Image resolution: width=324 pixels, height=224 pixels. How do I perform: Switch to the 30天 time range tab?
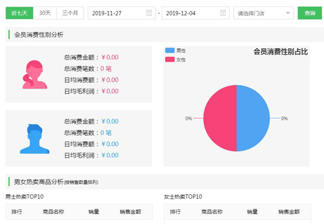(45, 13)
